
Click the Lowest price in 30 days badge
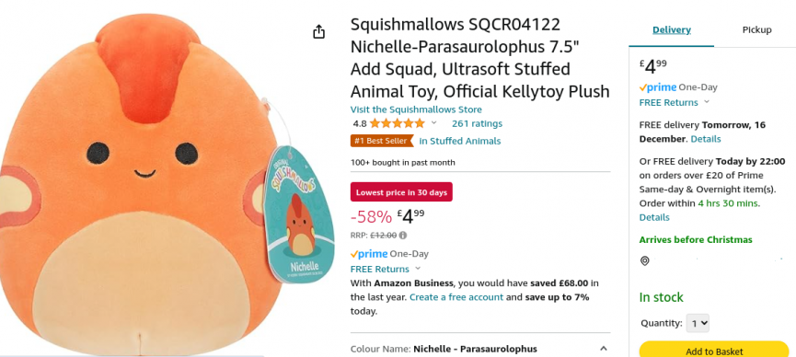coord(401,192)
